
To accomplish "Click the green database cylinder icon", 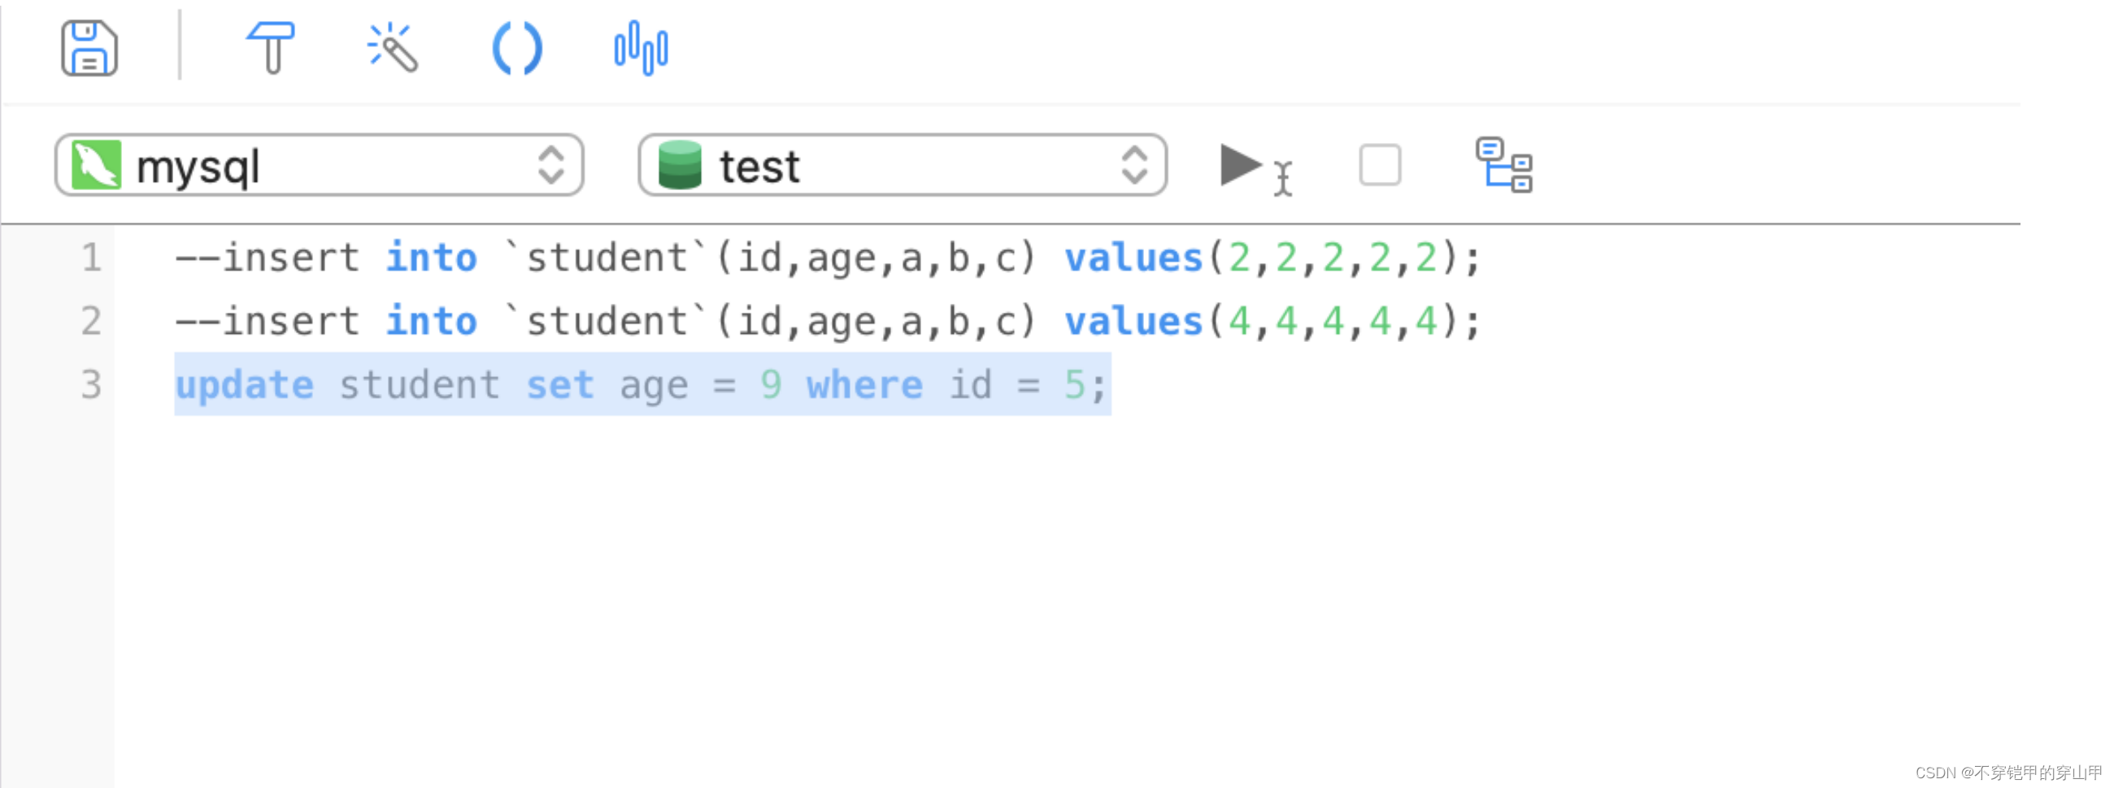I will [680, 166].
